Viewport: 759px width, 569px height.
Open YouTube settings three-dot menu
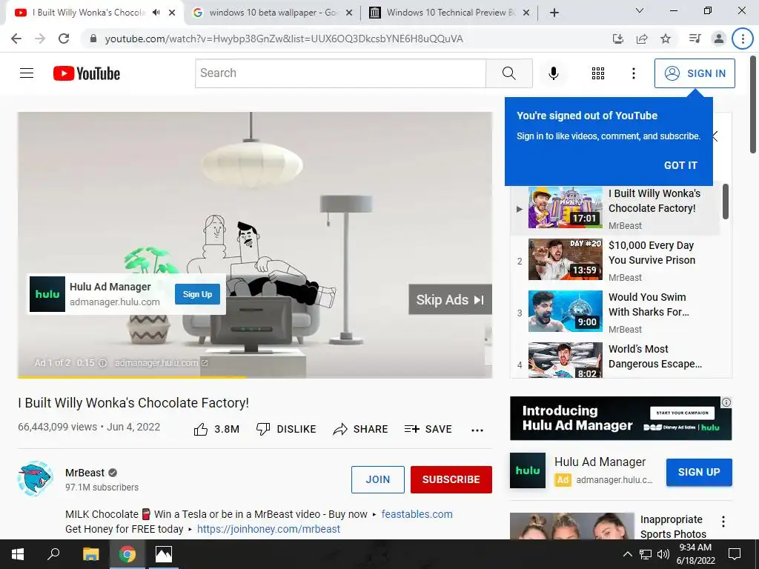pyautogui.click(x=633, y=73)
